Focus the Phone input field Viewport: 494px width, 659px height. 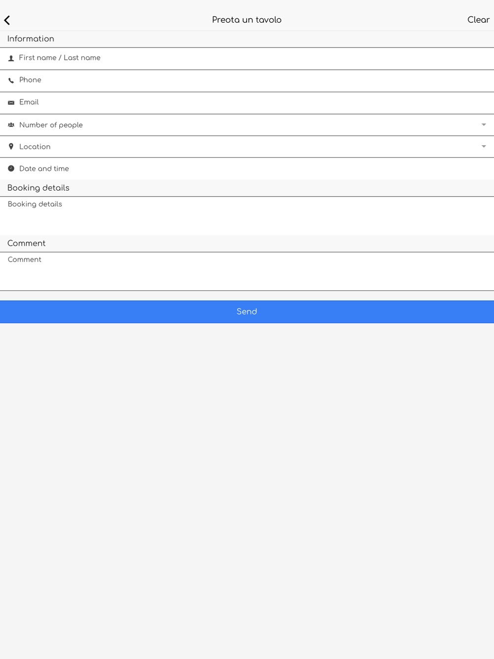pyautogui.click(x=247, y=81)
